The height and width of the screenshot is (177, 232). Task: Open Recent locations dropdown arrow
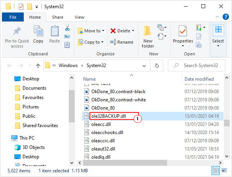[30, 65]
